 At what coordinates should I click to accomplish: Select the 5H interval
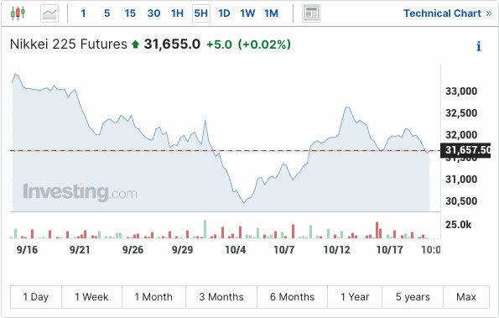201,13
